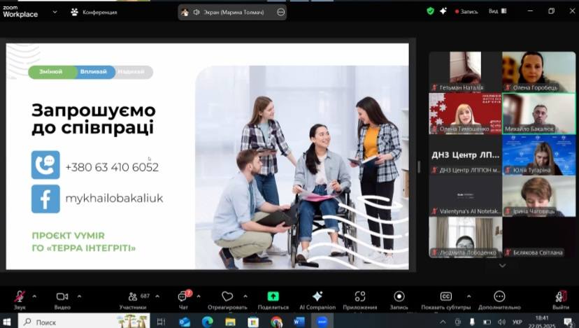Toggle the camera with the Видео button
The width and height of the screenshot is (579, 328).
pyautogui.click(x=62, y=297)
